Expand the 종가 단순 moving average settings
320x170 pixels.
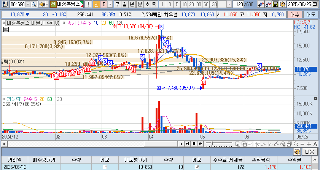tap(64, 23)
